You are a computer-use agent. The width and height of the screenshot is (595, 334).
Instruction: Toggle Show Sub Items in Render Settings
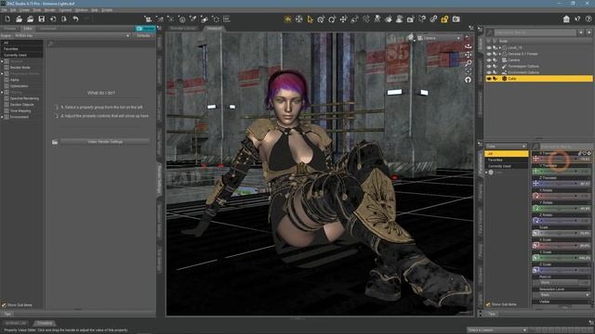click(4, 305)
